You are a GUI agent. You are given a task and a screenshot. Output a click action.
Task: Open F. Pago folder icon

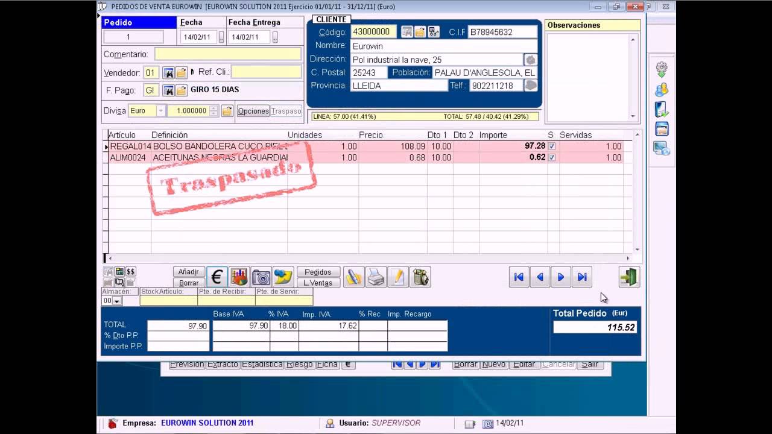coord(182,90)
